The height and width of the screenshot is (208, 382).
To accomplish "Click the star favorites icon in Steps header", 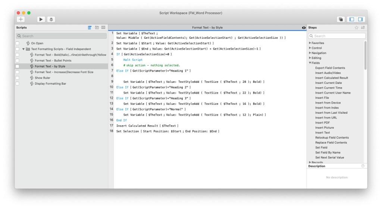I will [x=356, y=28].
